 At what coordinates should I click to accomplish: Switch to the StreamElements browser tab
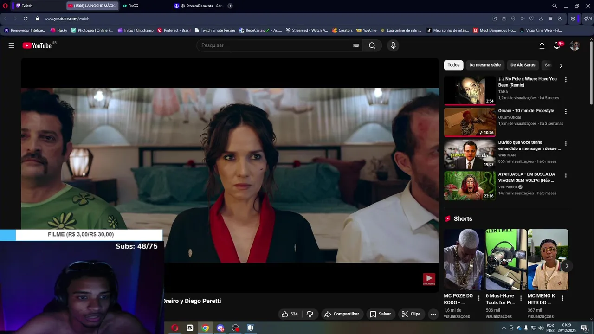199,6
